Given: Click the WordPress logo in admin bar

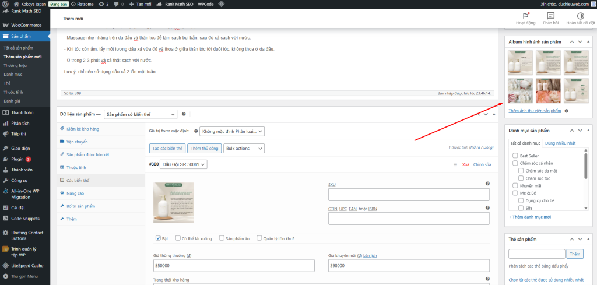Looking at the screenshot, I should pos(5,3).
